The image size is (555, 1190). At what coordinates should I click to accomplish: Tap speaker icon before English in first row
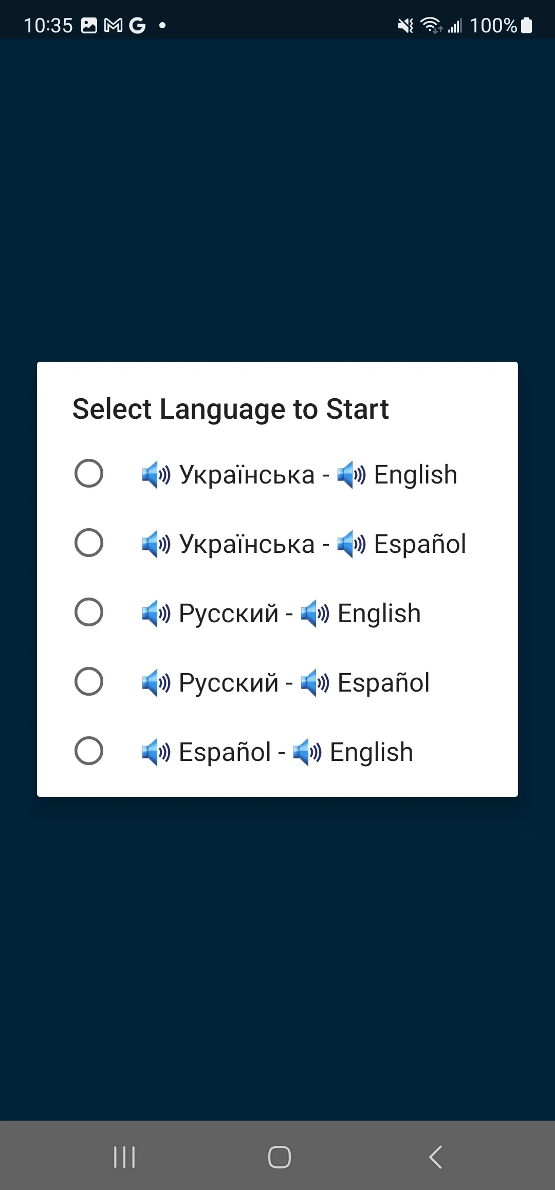(x=351, y=475)
